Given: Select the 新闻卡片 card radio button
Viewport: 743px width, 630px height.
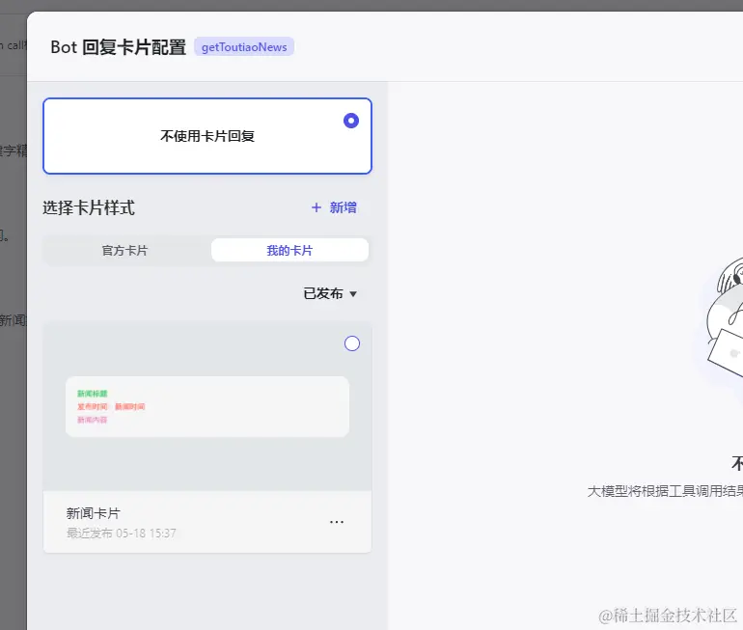Looking at the screenshot, I should [x=352, y=343].
